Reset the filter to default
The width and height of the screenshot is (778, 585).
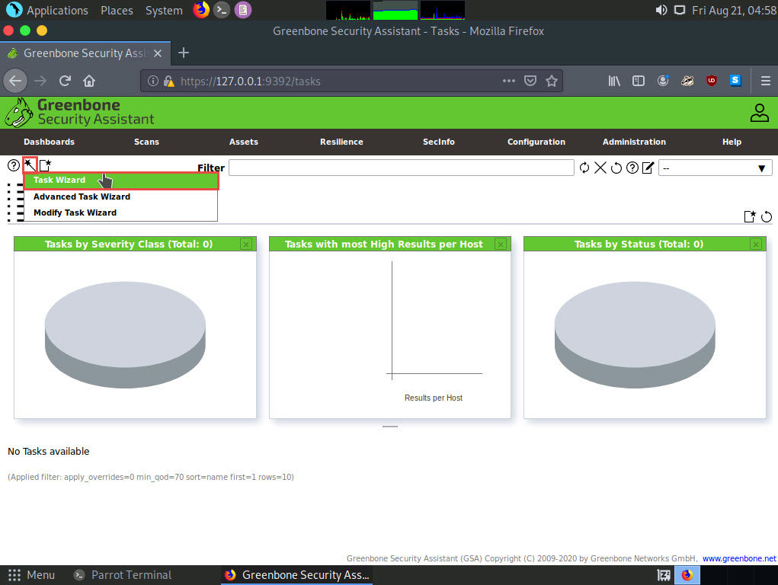tap(616, 168)
